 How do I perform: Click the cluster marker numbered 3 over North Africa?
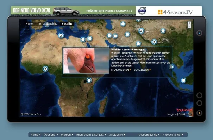[x=61, y=36]
